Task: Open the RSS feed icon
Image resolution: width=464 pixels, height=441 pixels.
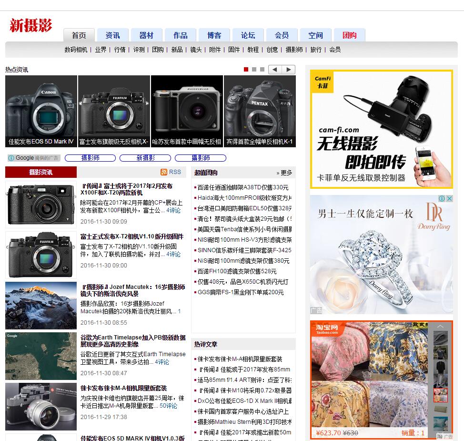Action: coord(164,172)
